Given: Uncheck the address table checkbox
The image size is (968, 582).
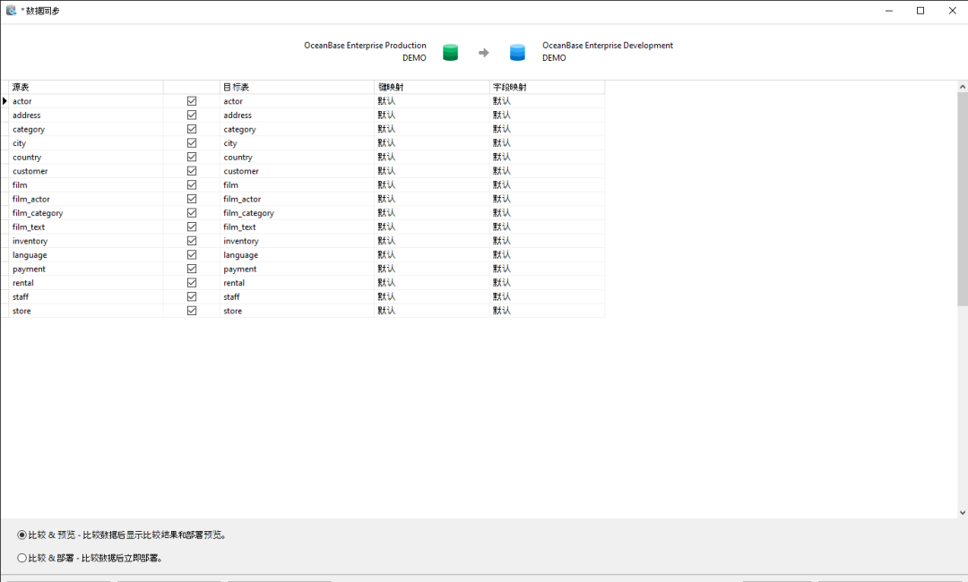Looking at the screenshot, I should [192, 115].
